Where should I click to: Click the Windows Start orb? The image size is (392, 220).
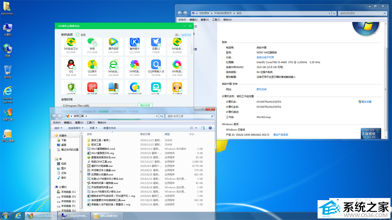coord(6,216)
